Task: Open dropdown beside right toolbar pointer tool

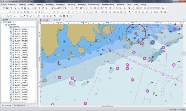Action: [x=132, y=12]
